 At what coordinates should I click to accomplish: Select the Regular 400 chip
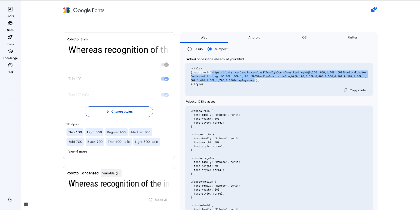pyautogui.click(x=116, y=132)
